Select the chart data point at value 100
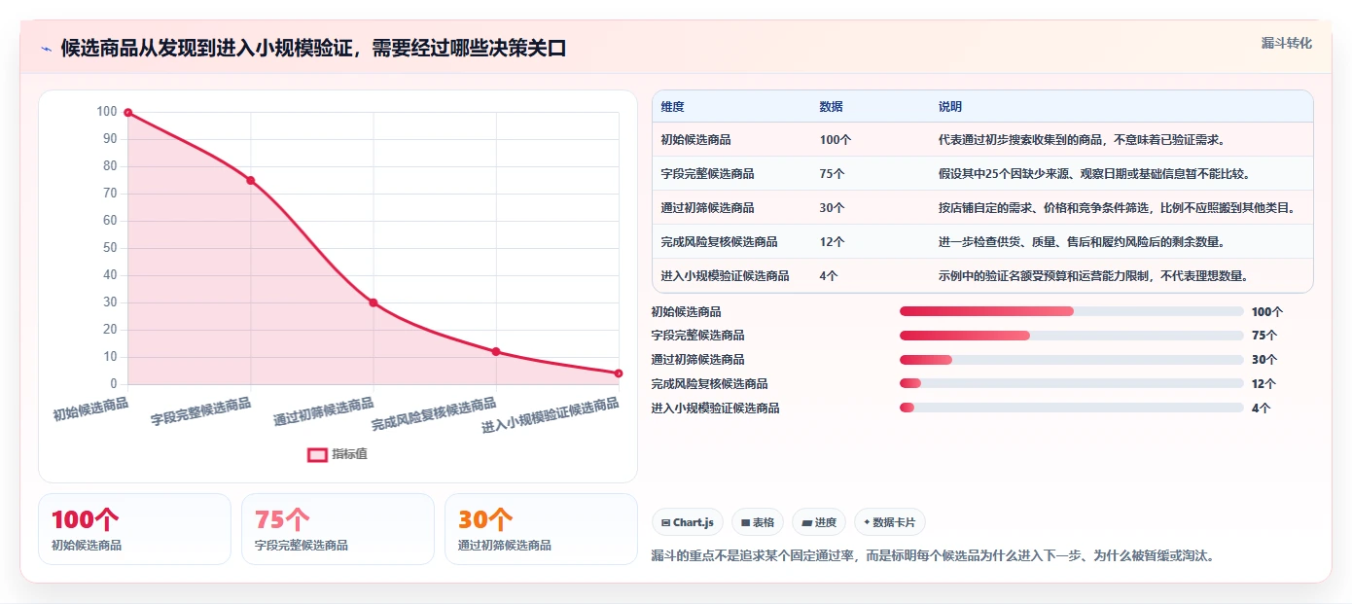Image resolution: width=1352 pixels, height=604 pixels. coord(127,113)
